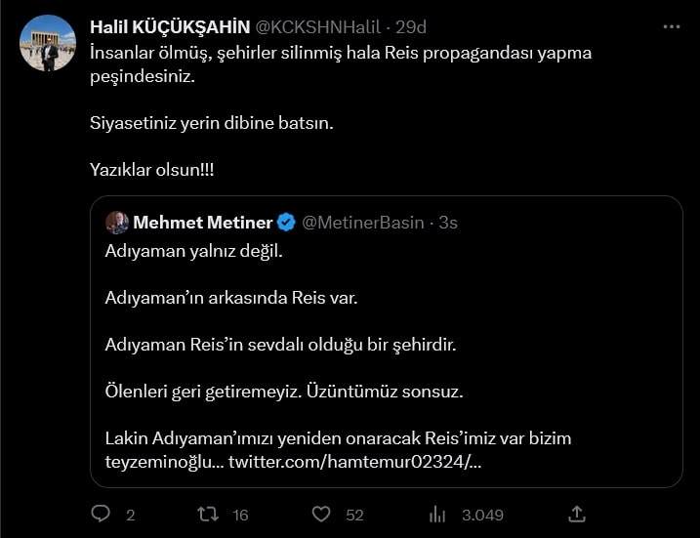Click the retweet arrows icon

pos(208,514)
